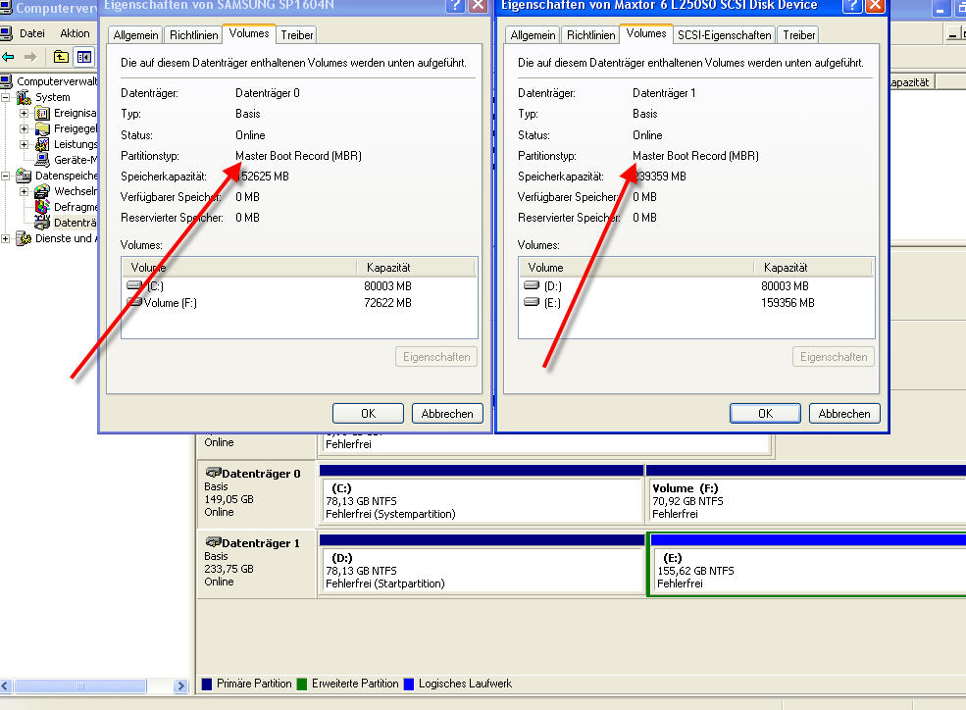Viewport: 966px width, 710px height.
Task: Select the (D:) 78,13 GB Startpartition block
Action: click(482, 566)
